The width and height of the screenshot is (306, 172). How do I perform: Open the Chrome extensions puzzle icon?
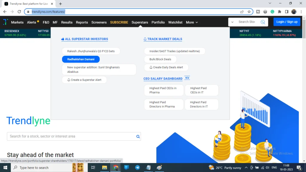[x=279, y=12]
